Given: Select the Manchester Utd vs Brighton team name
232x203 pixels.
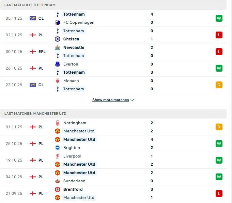Looking at the screenshot, I should click(79, 140).
